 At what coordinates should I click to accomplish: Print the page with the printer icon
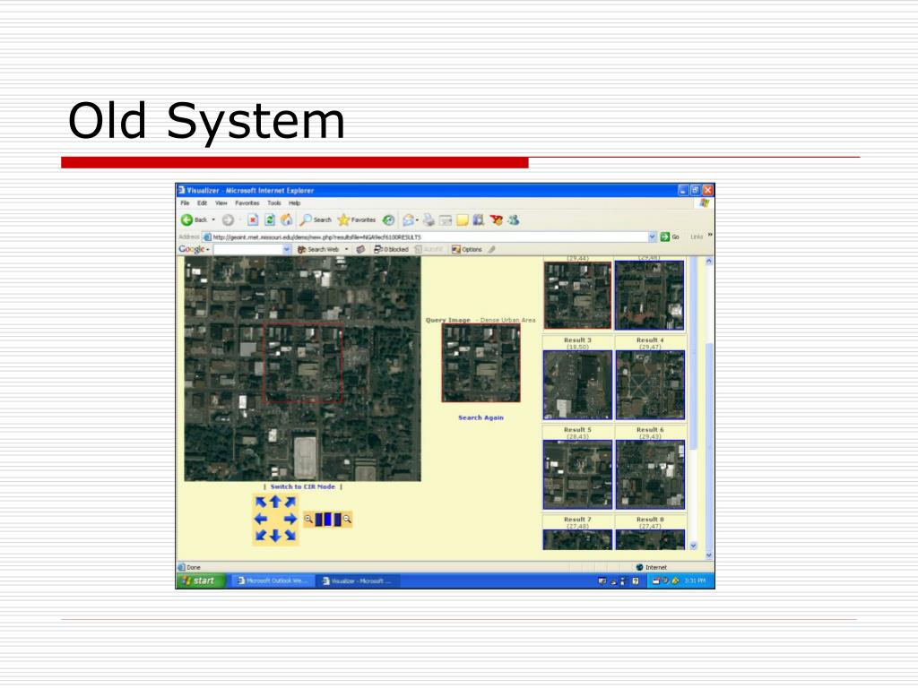pyautogui.click(x=429, y=220)
